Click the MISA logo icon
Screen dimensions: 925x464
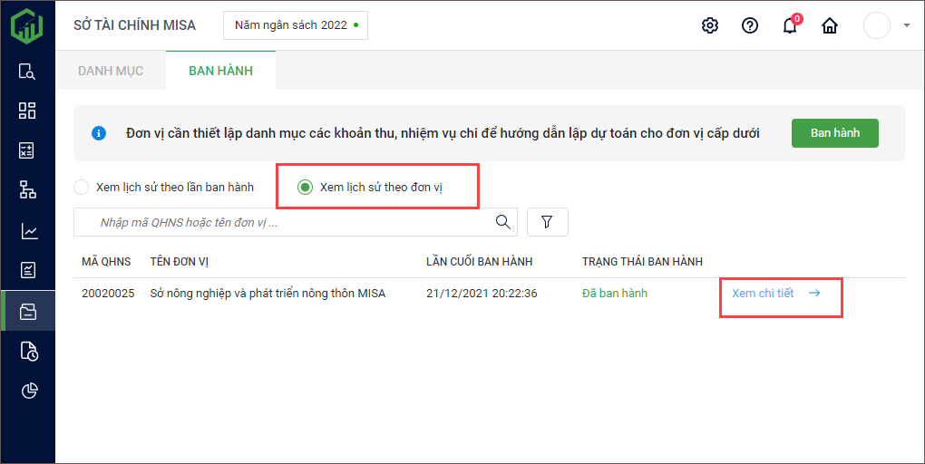27,25
